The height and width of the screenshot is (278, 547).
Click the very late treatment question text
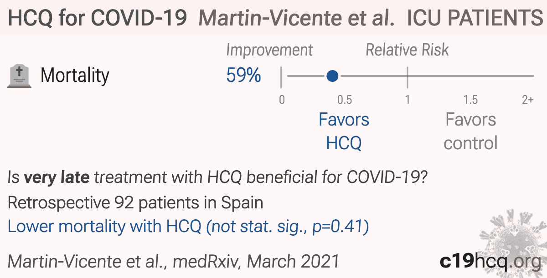218,177
